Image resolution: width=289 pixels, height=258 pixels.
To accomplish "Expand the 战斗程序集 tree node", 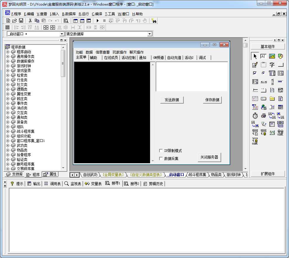I will [8, 131].
